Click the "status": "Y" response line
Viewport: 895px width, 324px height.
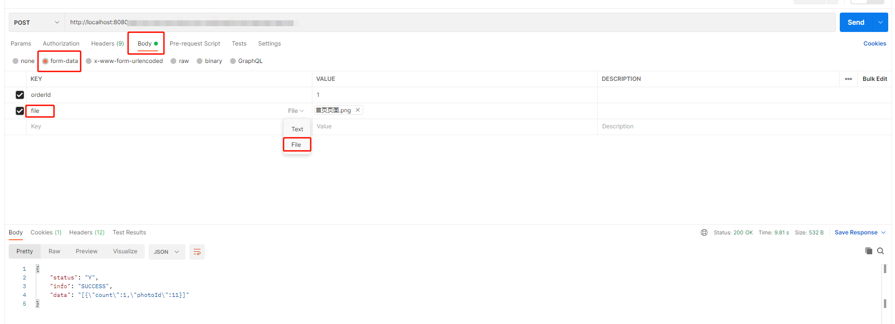click(74, 278)
